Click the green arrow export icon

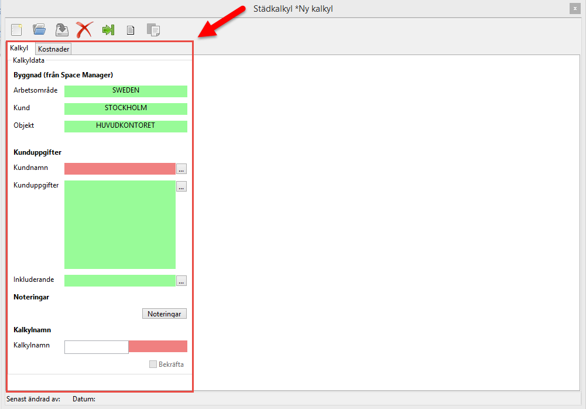(108, 29)
